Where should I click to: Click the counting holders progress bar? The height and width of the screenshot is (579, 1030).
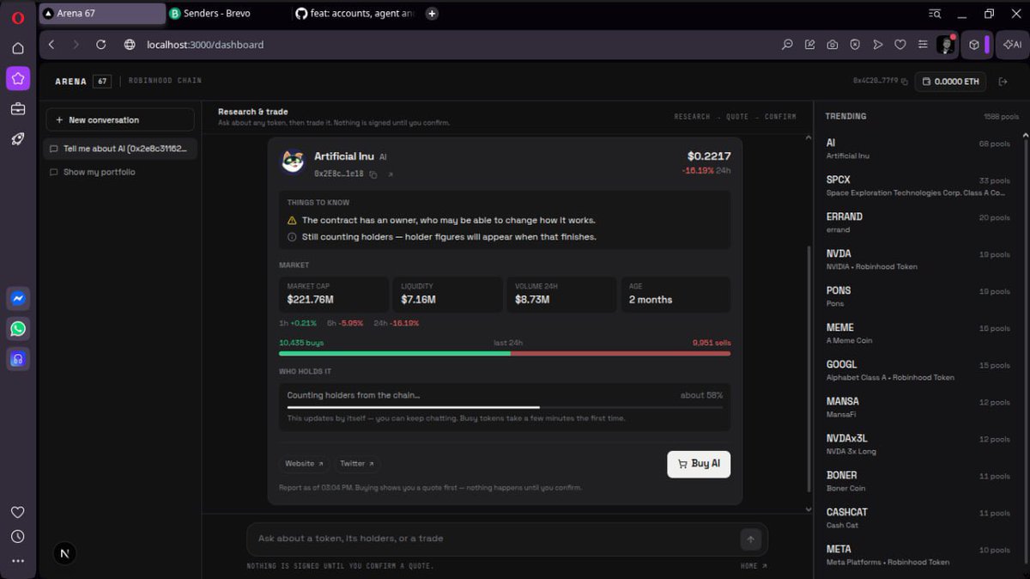(x=505, y=407)
